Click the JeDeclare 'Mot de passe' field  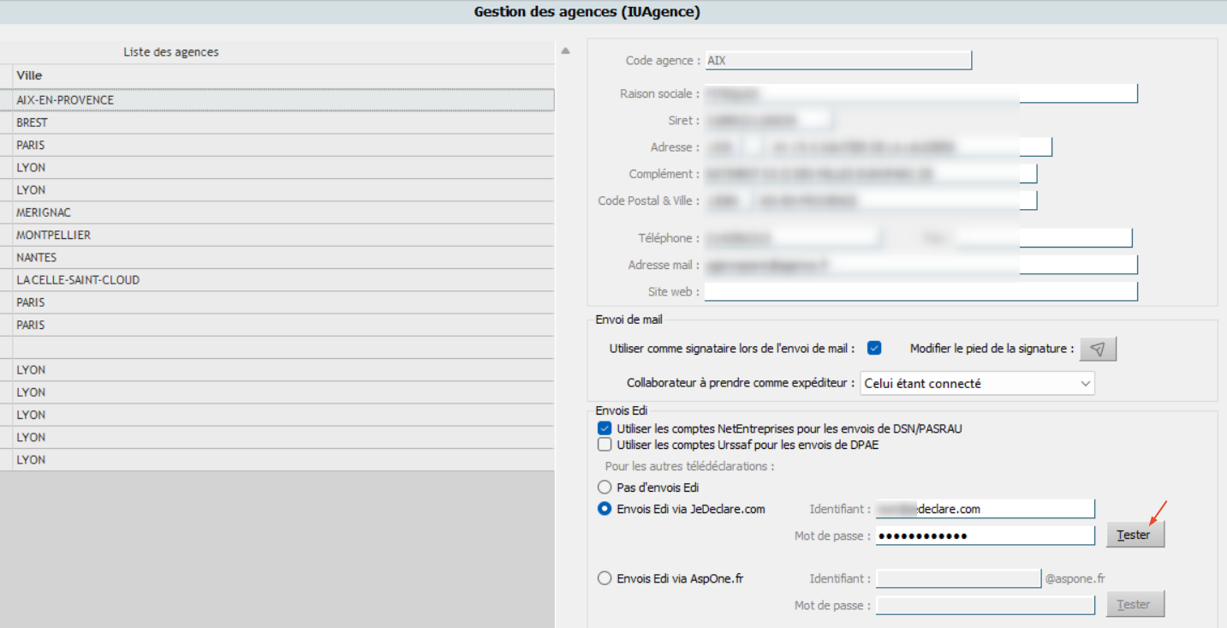click(x=985, y=535)
